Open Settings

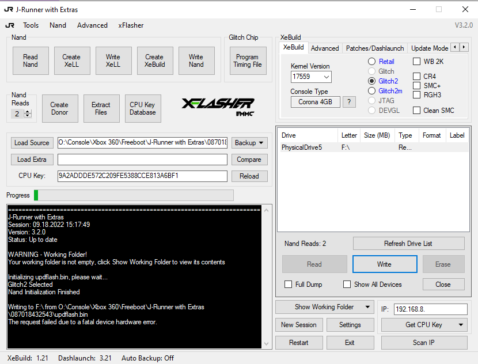pos(350,325)
